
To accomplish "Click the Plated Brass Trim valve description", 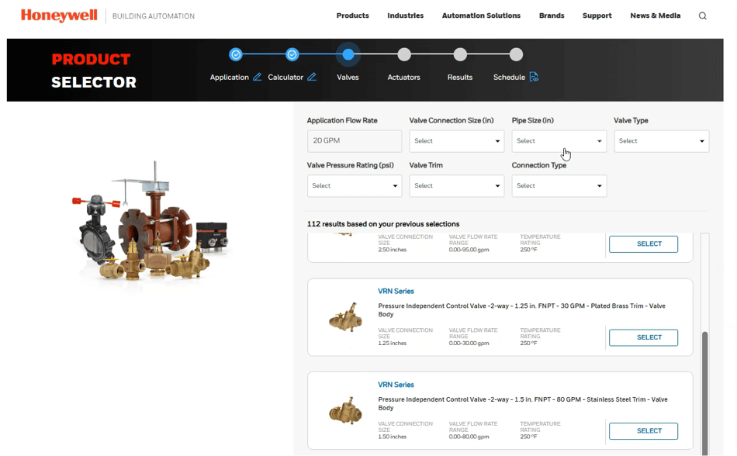I will pyautogui.click(x=522, y=310).
